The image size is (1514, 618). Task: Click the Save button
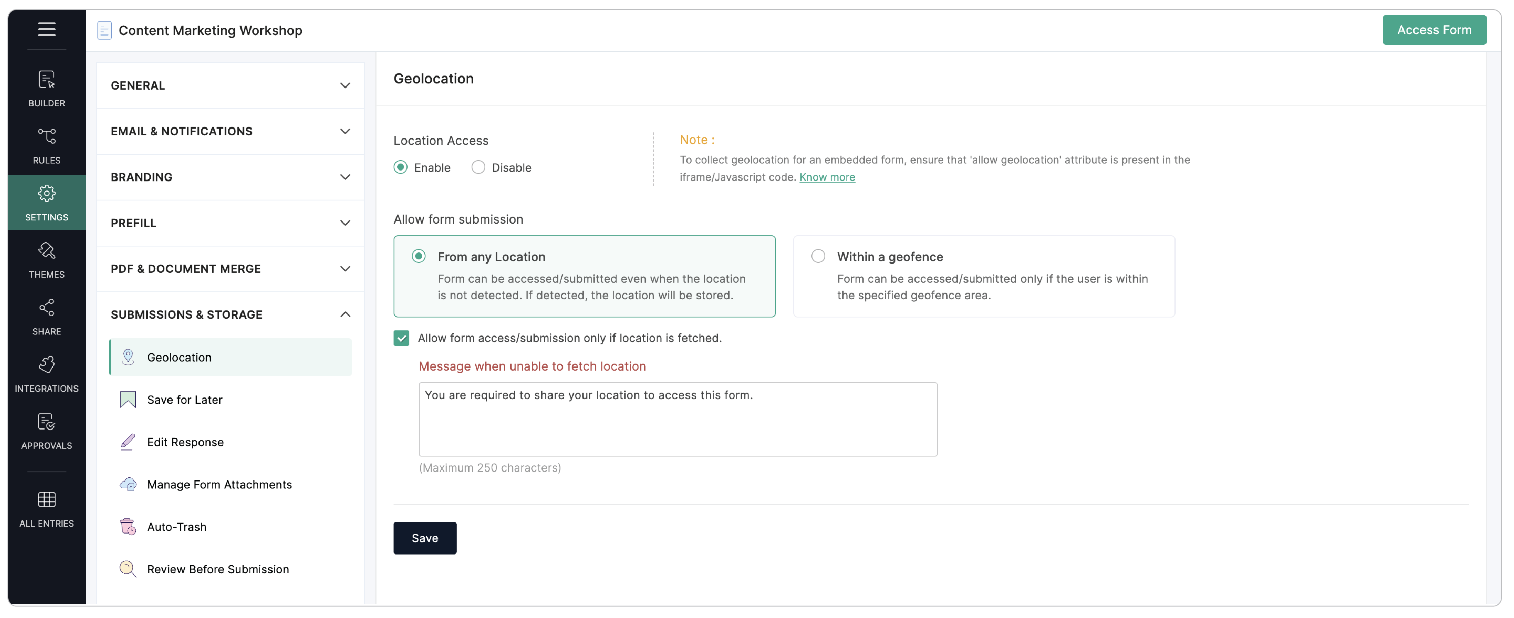point(424,538)
